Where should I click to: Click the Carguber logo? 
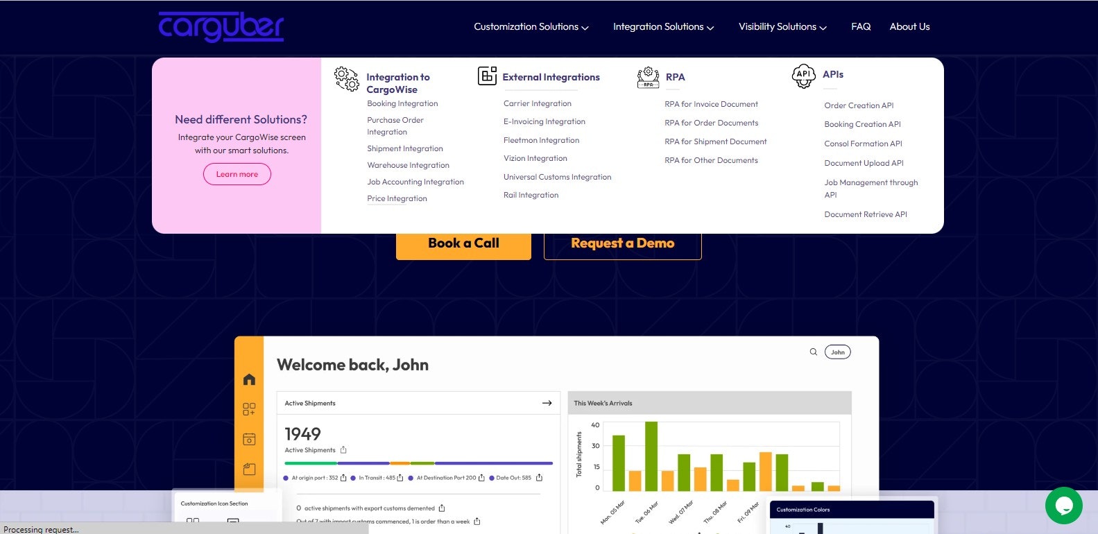tap(221, 26)
